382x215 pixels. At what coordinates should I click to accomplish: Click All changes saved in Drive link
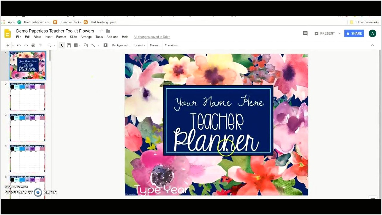[x=152, y=37]
